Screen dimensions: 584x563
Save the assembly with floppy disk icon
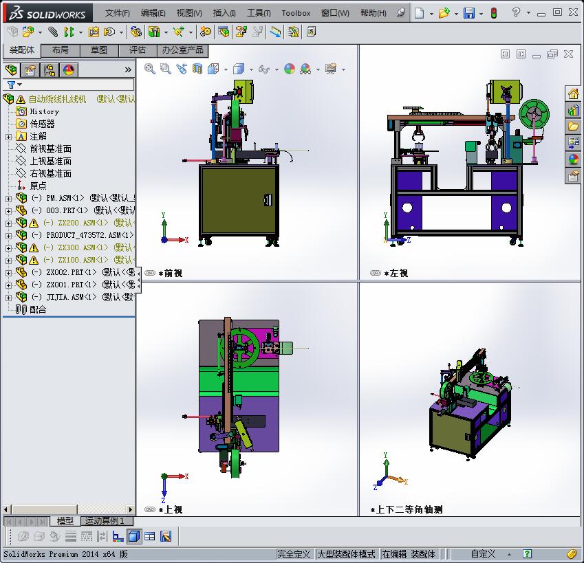coord(469,13)
